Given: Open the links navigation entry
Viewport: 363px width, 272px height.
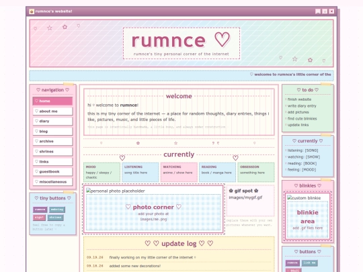Looking at the screenshot, I should pos(52,162).
